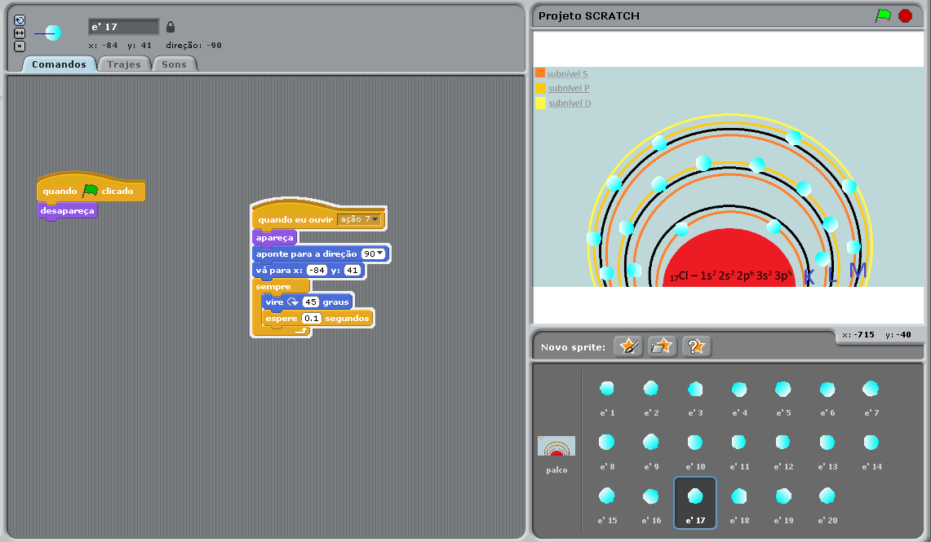Click the 'apareça' block
The width and height of the screenshot is (931, 542).
[x=274, y=238]
